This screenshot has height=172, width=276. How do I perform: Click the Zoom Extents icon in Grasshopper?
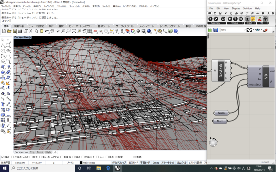click(x=249, y=30)
